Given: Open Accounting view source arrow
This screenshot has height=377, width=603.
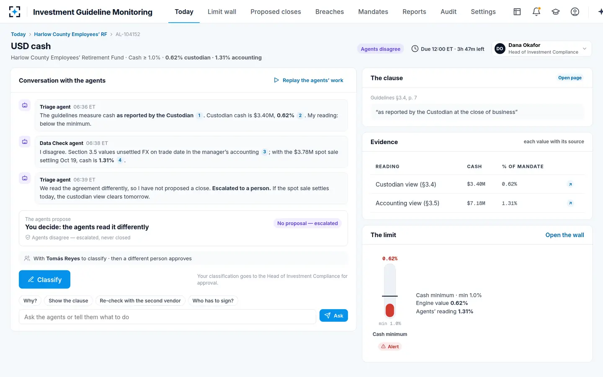Looking at the screenshot, I should click(570, 203).
